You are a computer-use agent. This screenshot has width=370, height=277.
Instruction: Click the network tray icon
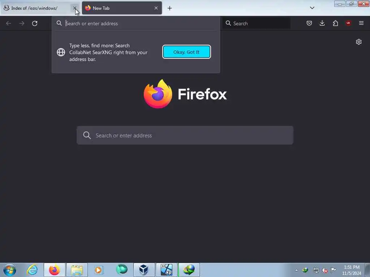point(316,270)
